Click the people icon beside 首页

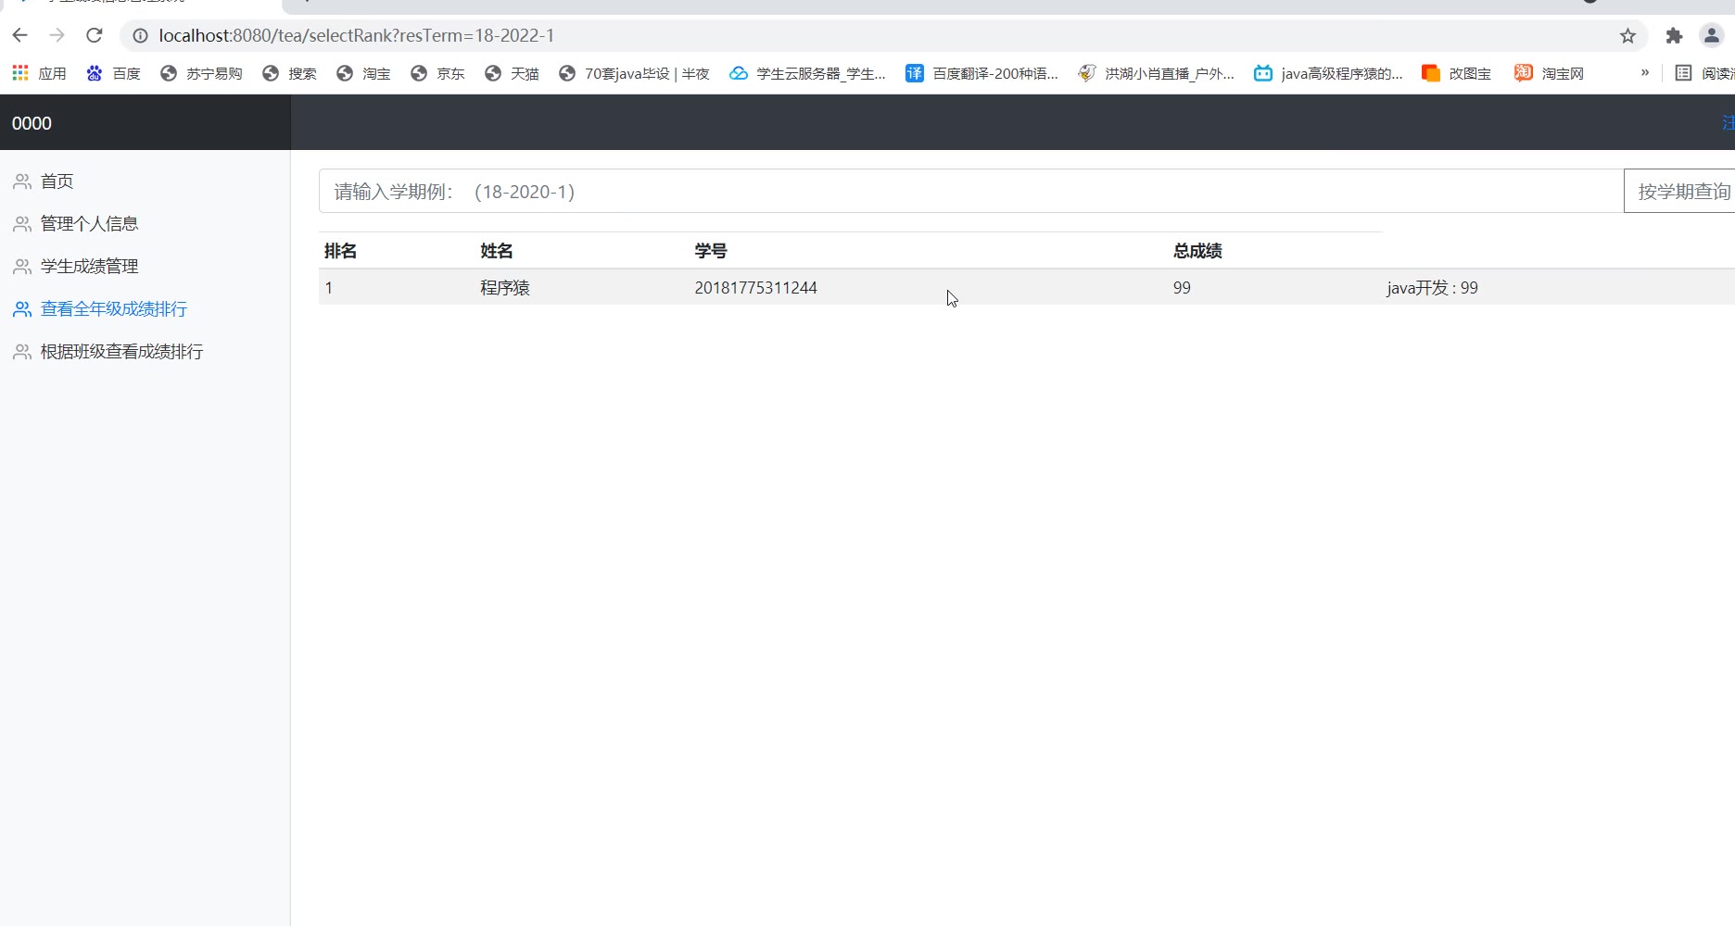(x=22, y=181)
